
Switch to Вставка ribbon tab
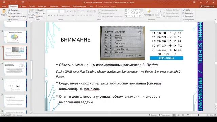[x=23, y=6]
